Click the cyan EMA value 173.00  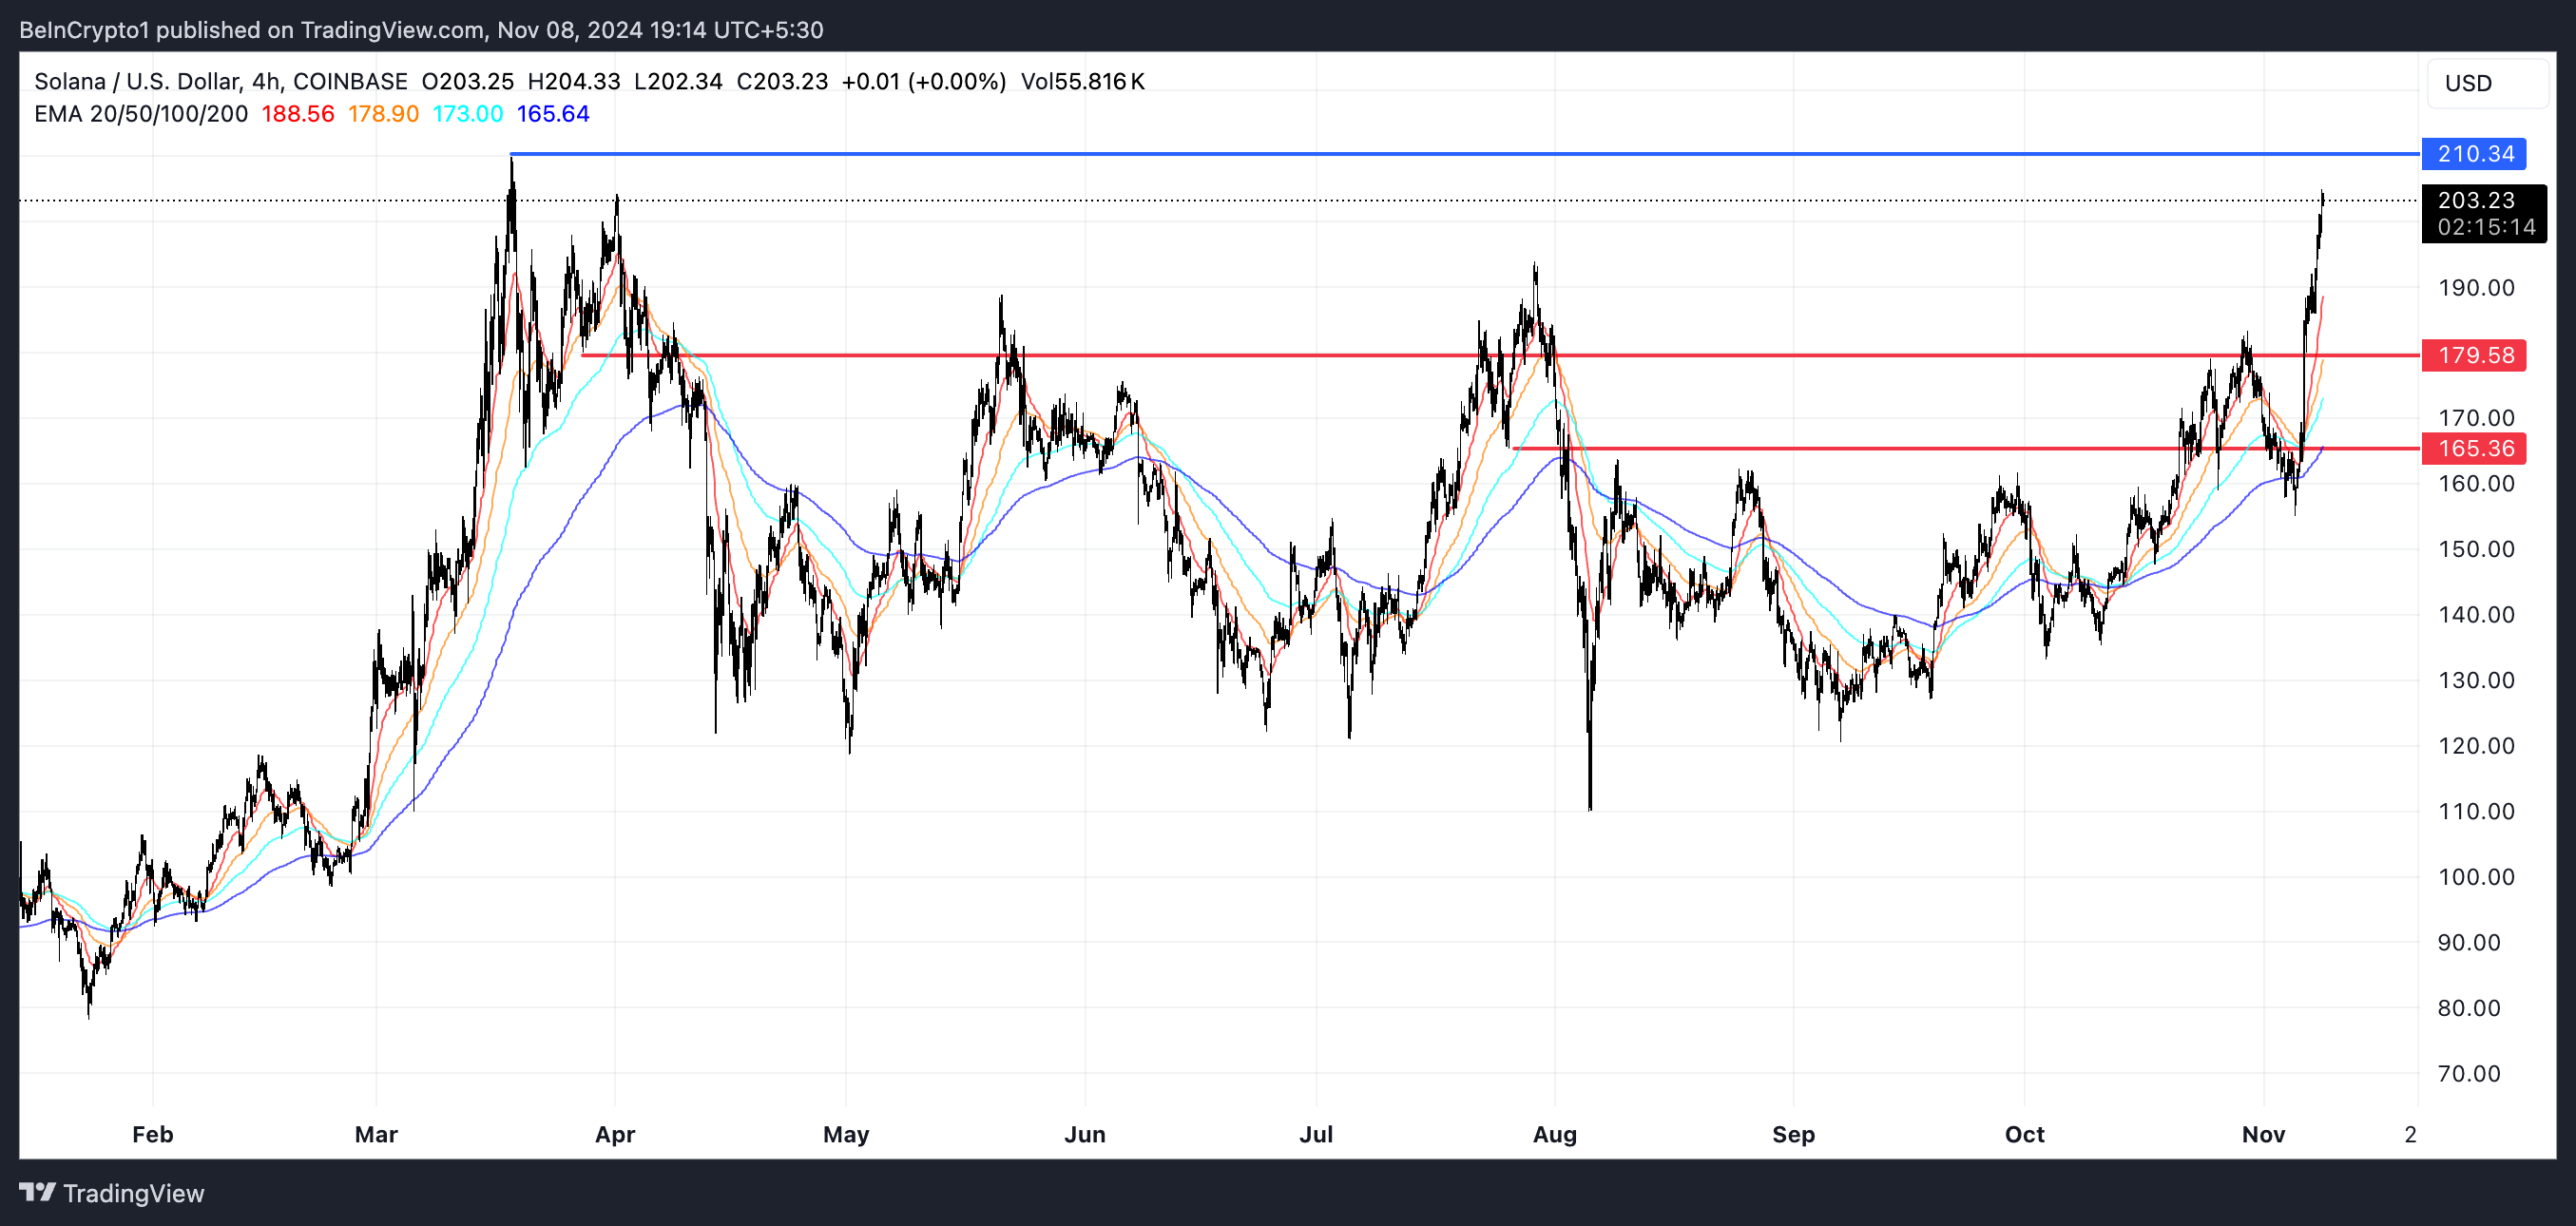point(467,114)
